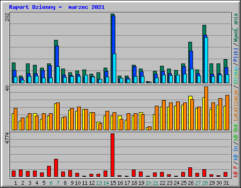The width and height of the screenshot is (241, 188).
Task: Click the 'Wywołania' legend label
Action: [236, 28]
